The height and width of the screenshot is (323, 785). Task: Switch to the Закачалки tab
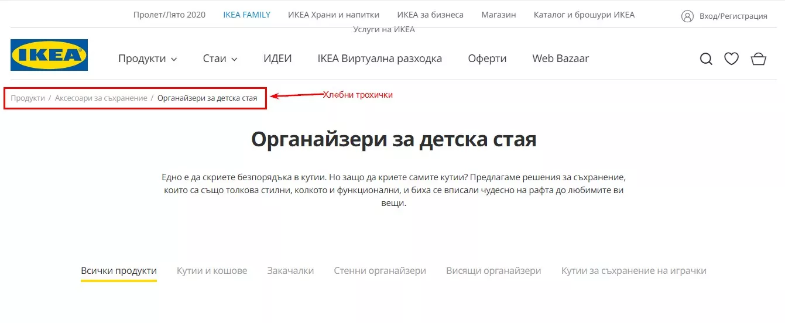290,271
